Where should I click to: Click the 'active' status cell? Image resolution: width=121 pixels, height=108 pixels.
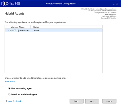click(x=37, y=30)
